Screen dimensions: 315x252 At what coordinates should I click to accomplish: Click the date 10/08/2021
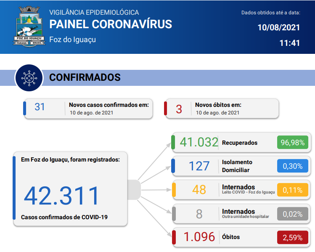[279, 27]
